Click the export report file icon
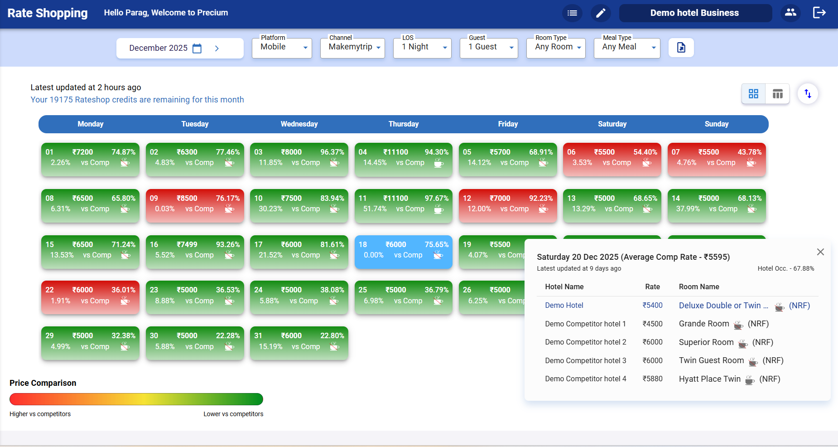 tap(681, 47)
